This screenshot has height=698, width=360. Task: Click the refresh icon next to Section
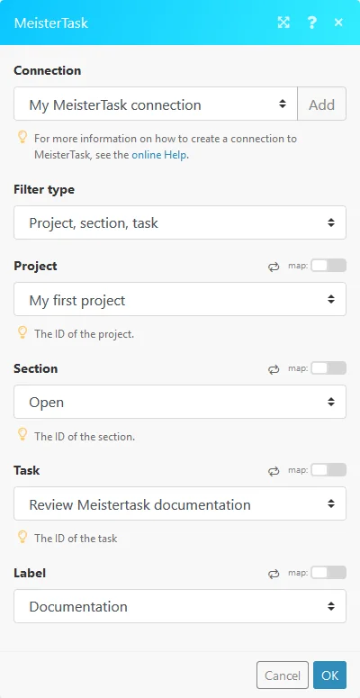(274, 369)
